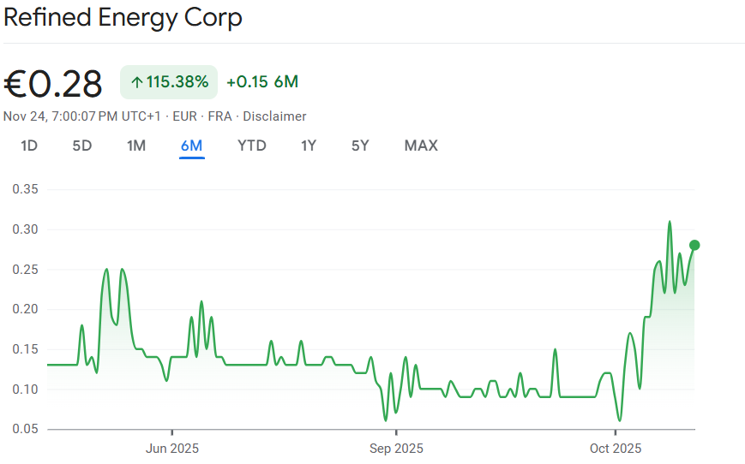Open the Disclaimer link
Image resolution: width=745 pixels, height=464 pixels.
[x=274, y=116]
